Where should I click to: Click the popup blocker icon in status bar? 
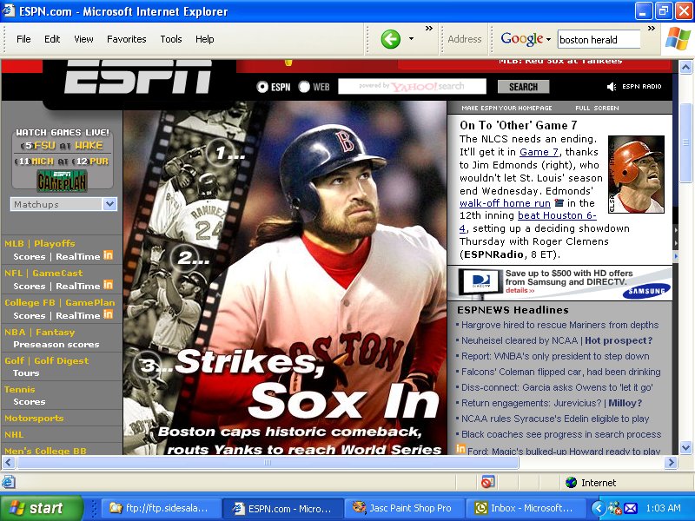coord(487,482)
